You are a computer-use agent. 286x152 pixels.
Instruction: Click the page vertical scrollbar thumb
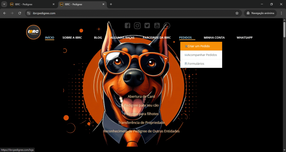284,30
